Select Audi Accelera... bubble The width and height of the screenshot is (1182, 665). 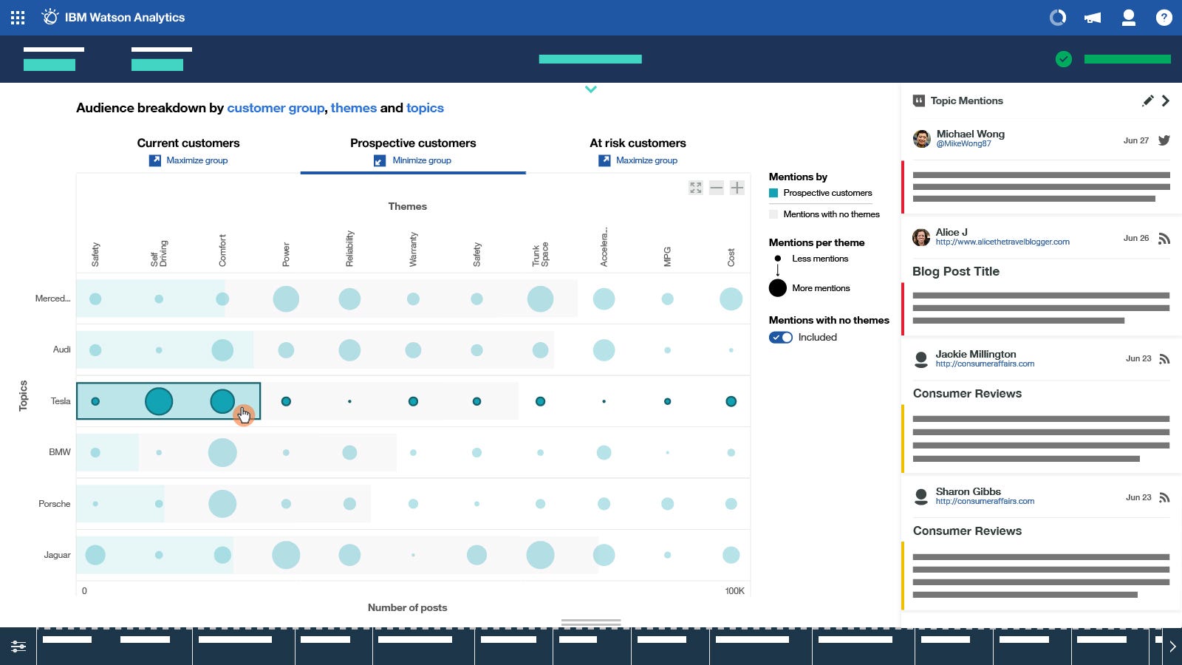[604, 350]
